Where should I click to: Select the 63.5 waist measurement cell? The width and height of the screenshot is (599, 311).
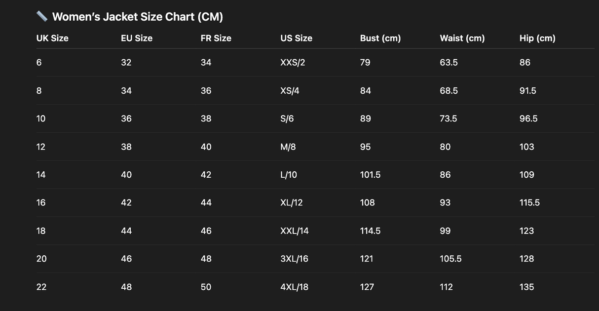(x=449, y=63)
